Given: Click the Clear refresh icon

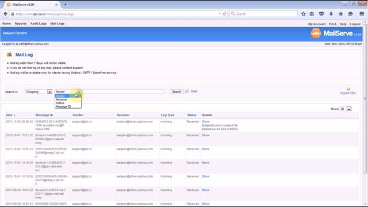Looking at the screenshot, I should [x=187, y=91].
